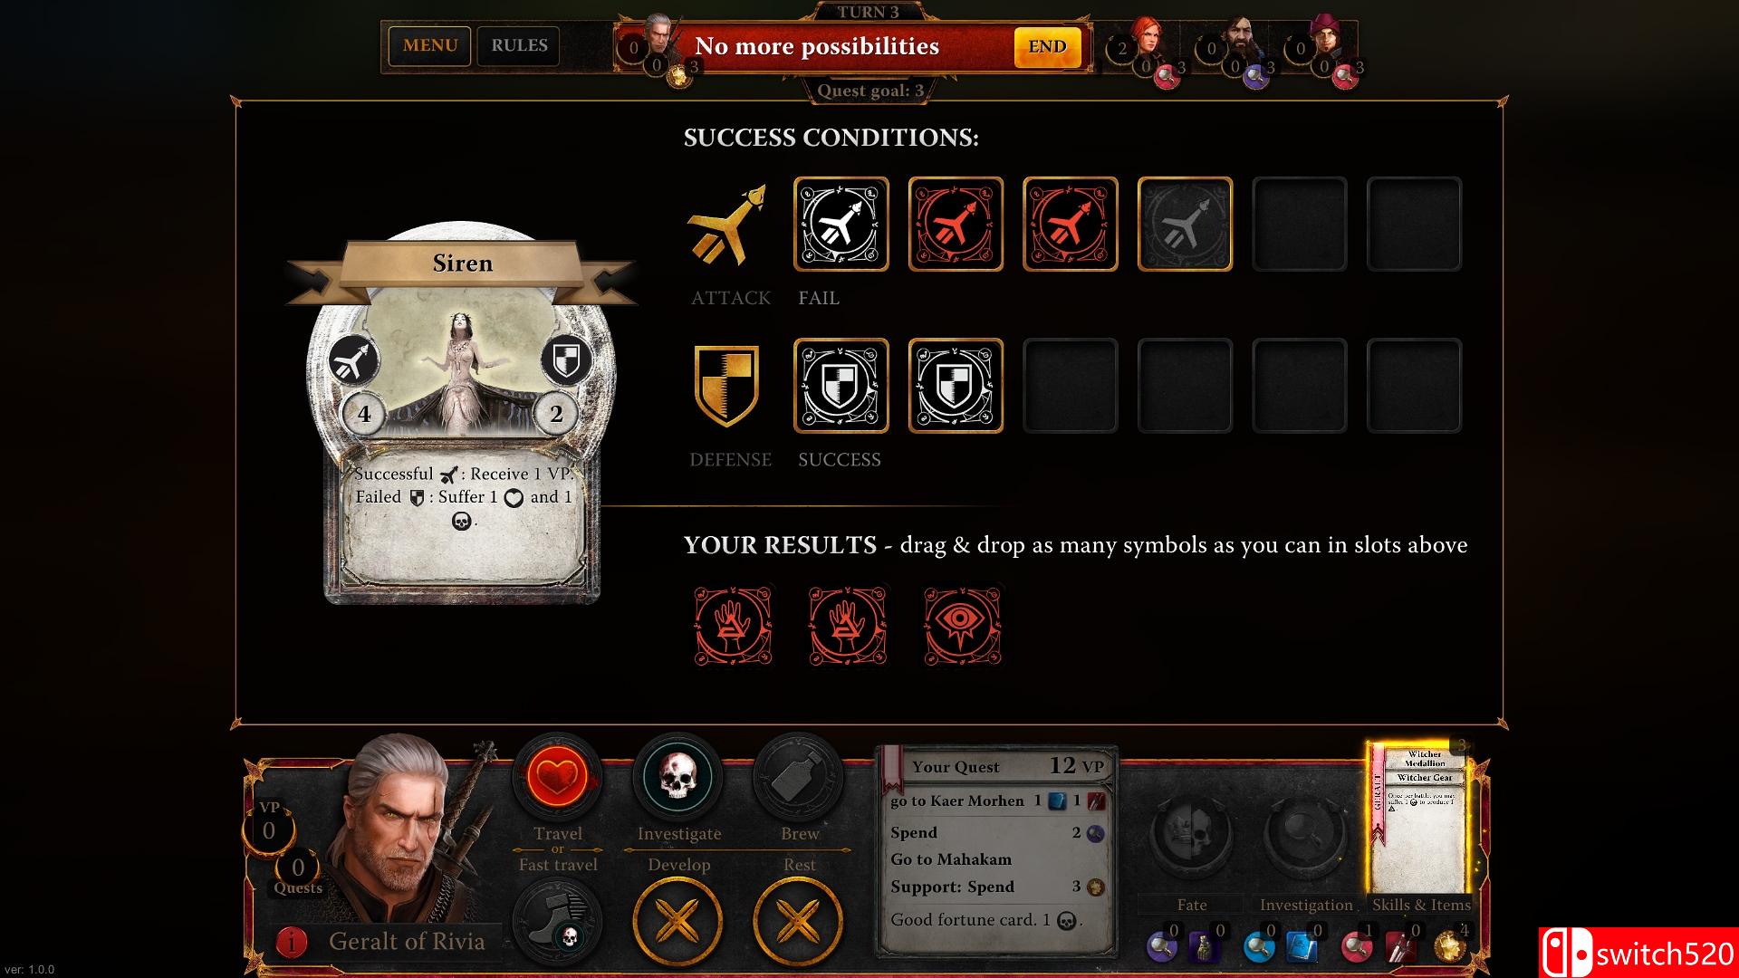Select the Travel heart action icon

[x=557, y=777]
